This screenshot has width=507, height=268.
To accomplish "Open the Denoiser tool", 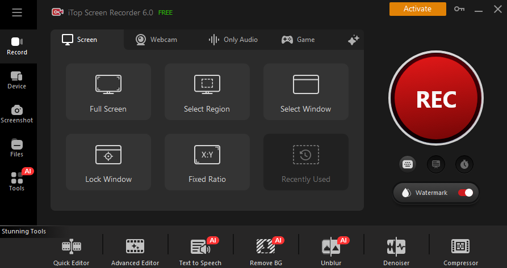I will 396,252.
